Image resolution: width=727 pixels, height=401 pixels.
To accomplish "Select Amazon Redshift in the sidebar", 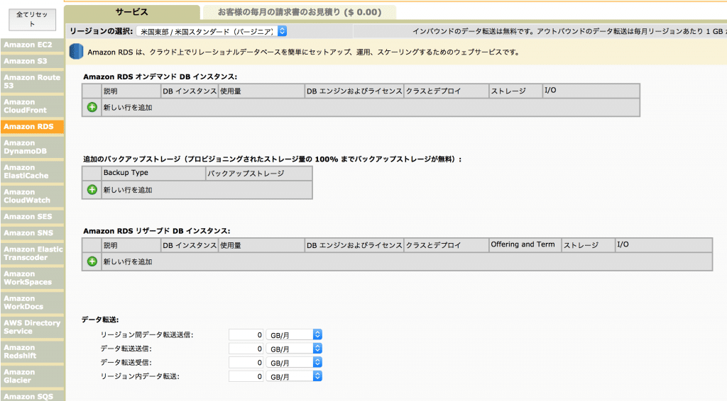I will (32, 351).
